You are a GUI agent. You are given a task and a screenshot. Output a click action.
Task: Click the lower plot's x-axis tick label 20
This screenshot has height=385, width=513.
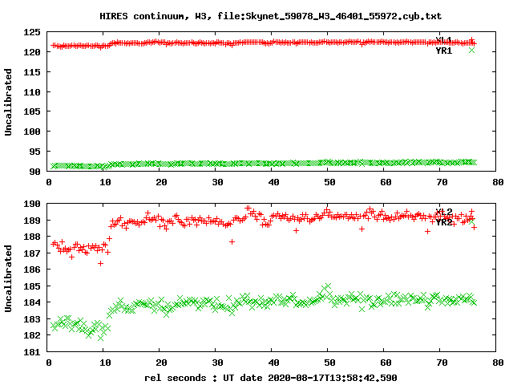point(161,363)
